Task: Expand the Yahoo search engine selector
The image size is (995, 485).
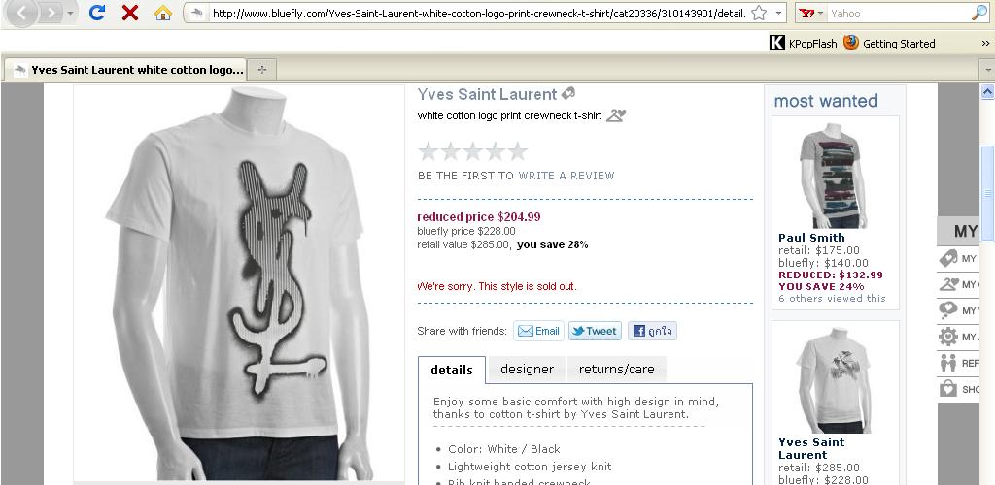Action: point(812,13)
